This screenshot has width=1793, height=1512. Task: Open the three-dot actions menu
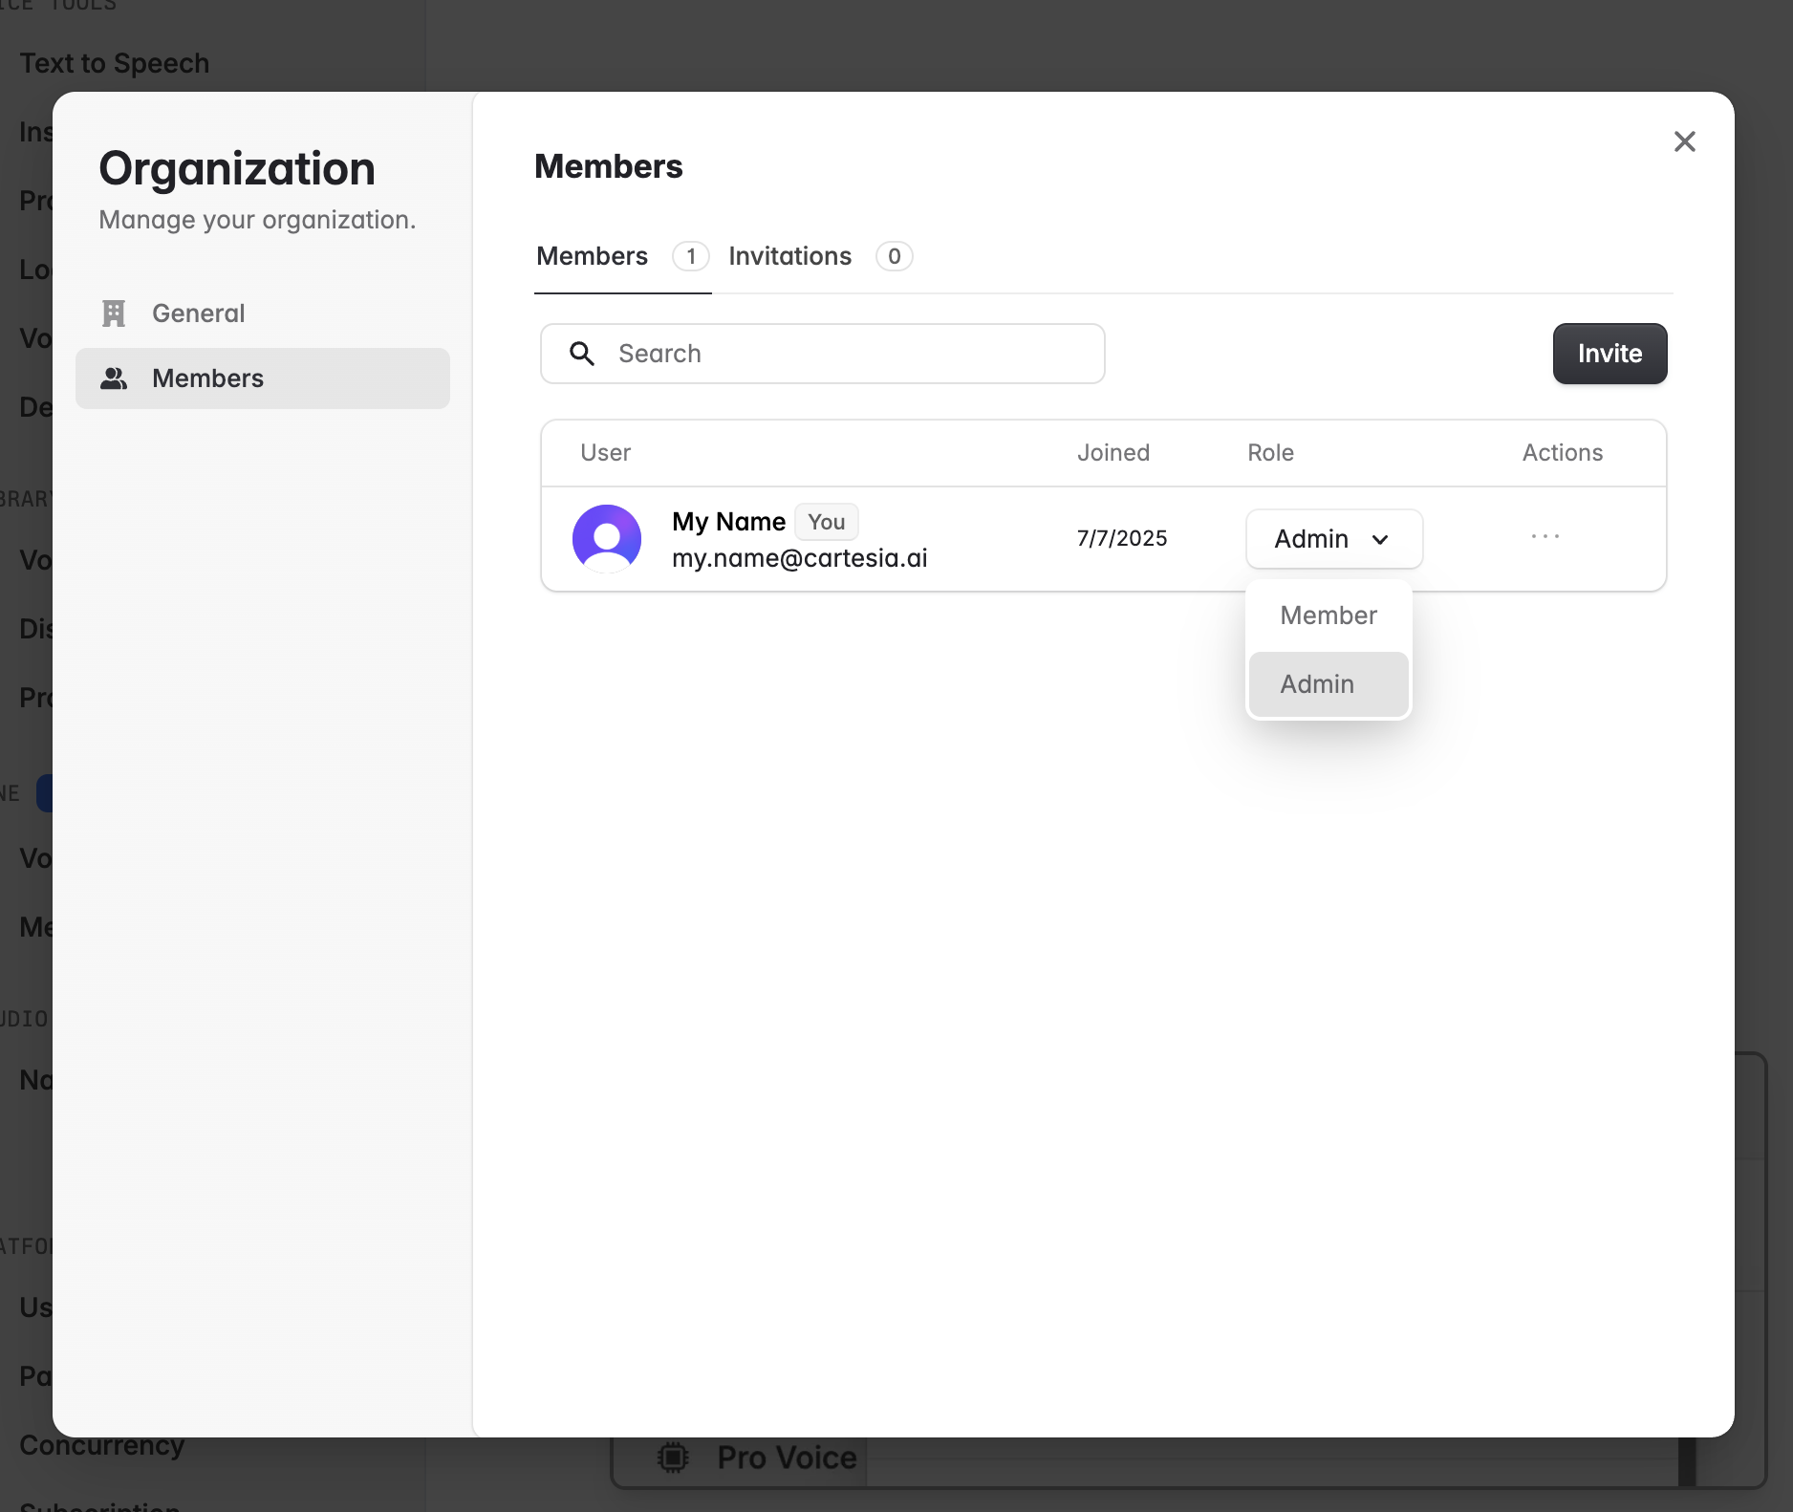[x=1545, y=537]
